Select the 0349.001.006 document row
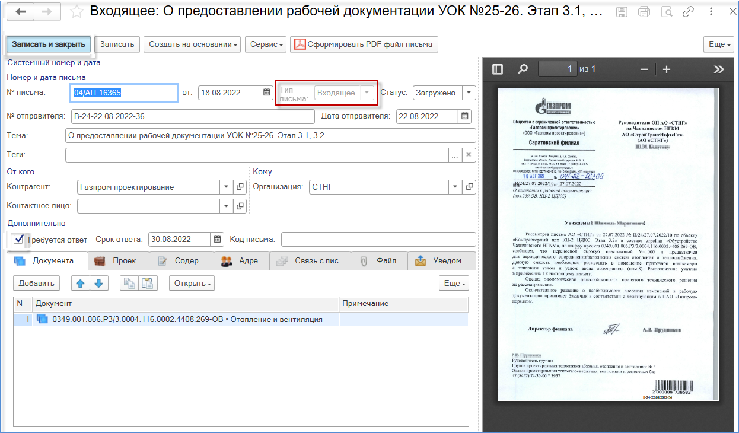Viewport: 739px width, 433px height. [241, 319]
